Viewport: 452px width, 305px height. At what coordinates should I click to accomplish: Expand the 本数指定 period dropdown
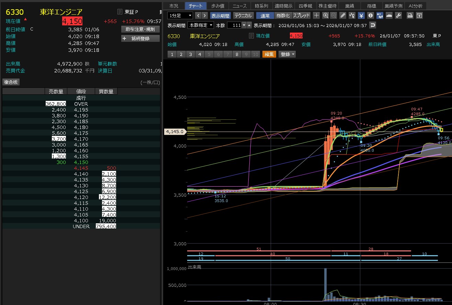click(201, 25)
